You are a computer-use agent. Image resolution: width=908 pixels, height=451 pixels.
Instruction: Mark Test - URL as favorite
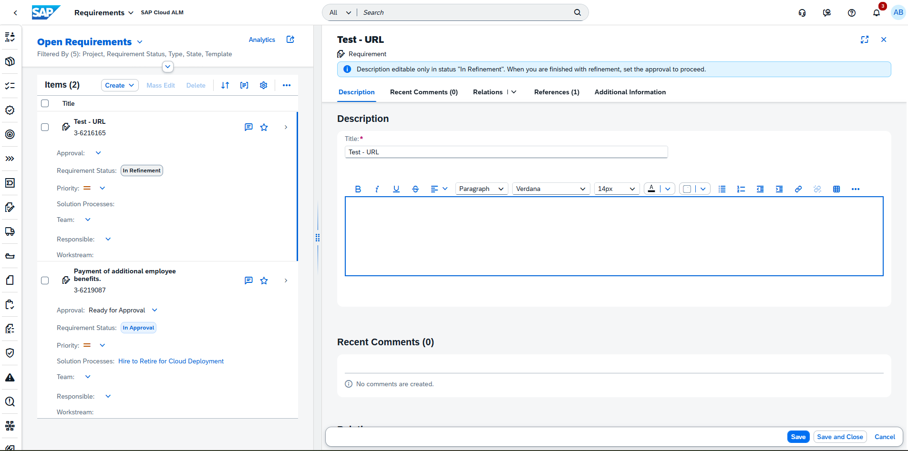pyautogui.click(x=264, y=127)
